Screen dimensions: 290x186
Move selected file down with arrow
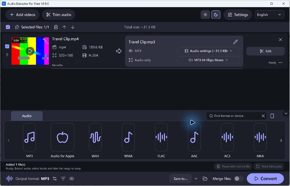tap(73, 27)
